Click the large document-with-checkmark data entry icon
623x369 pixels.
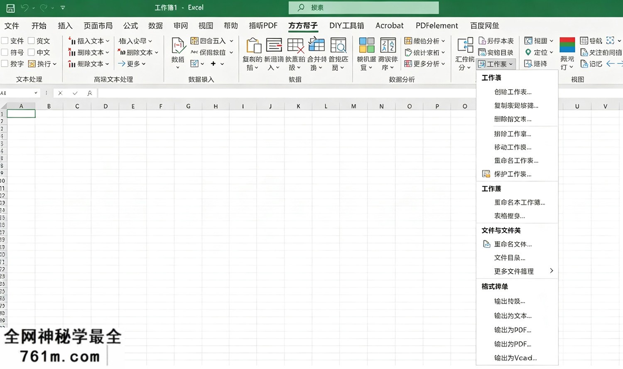[178, 45]
